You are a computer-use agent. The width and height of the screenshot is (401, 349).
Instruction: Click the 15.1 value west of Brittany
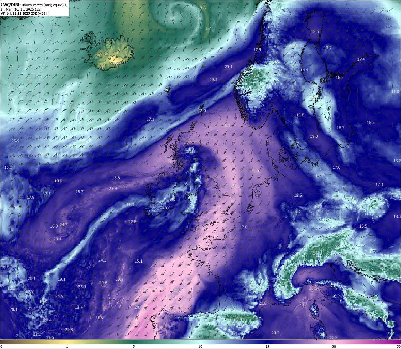138,261
